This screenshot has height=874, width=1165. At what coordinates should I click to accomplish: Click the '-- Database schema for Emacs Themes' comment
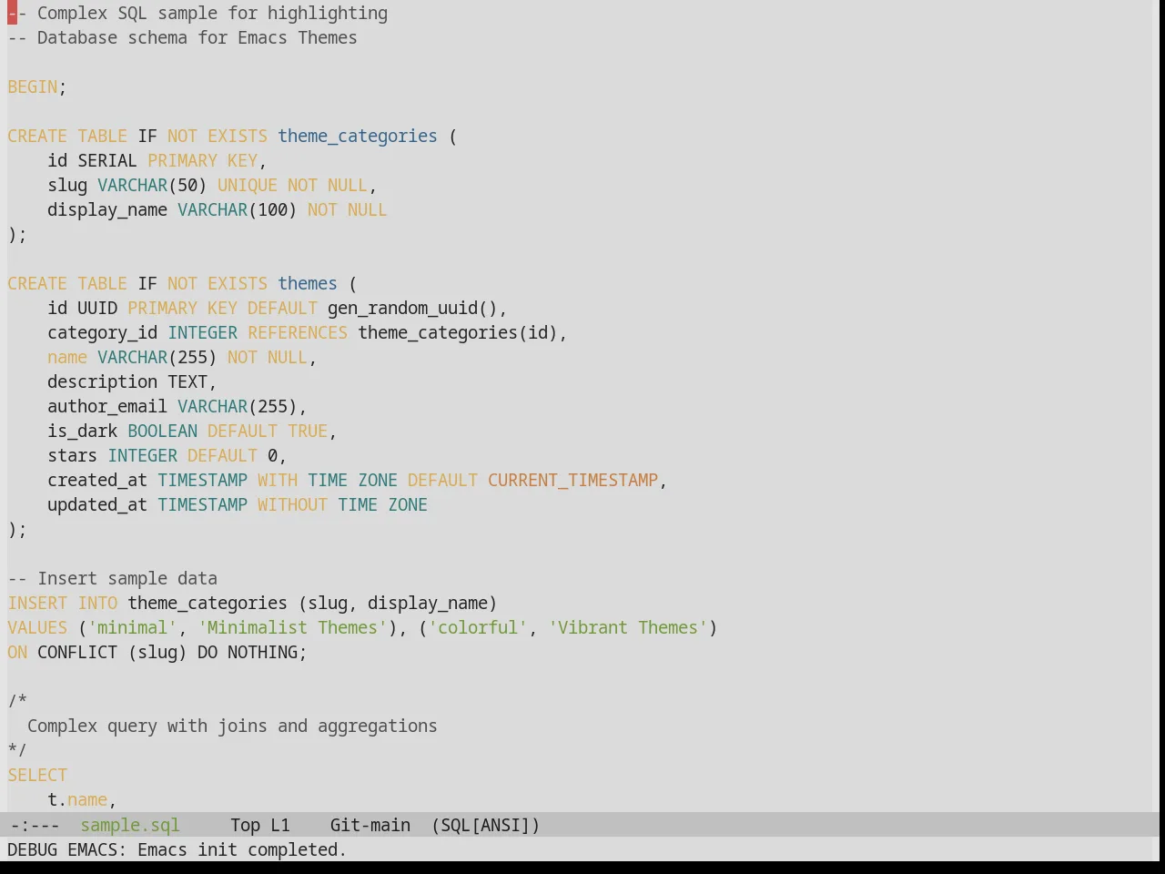click(183, 37)
